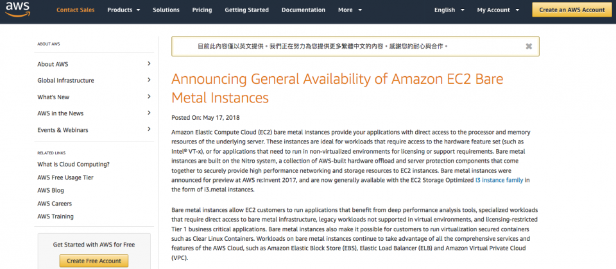Visit the AWS Free Usage Tier link

point(65,177)
